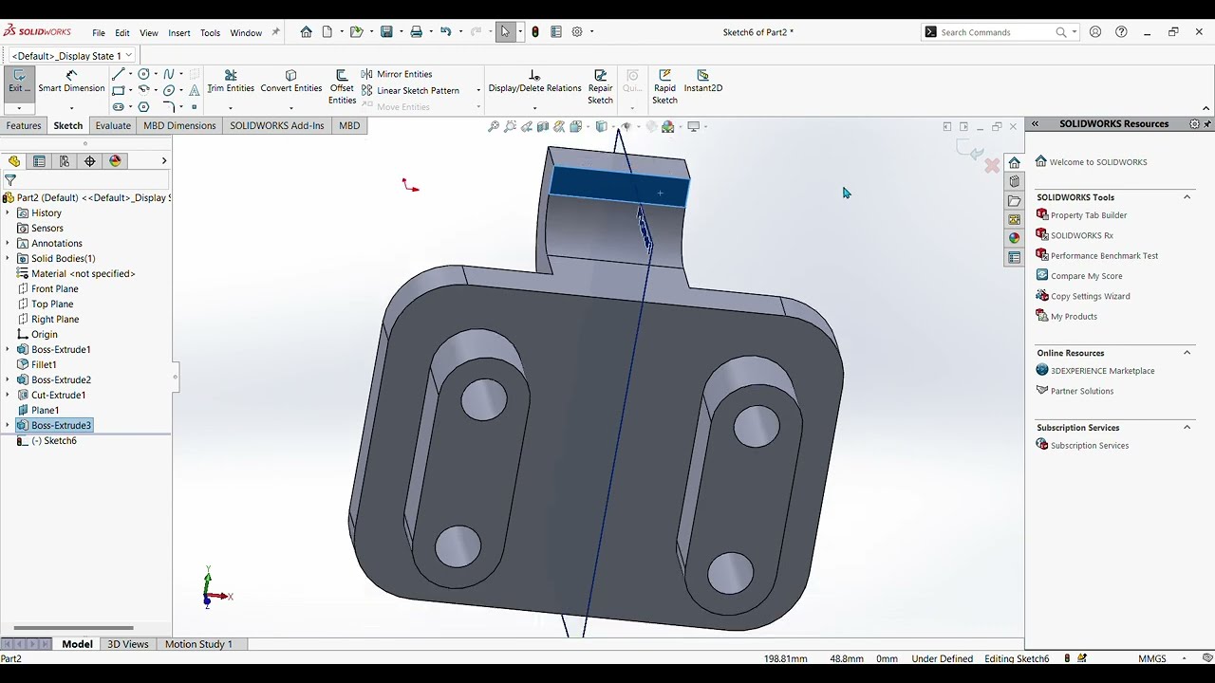Switch to the SOLIDWORKS Add-Ins tab
The image size is (1215, 683).
(x=277, y=125)
